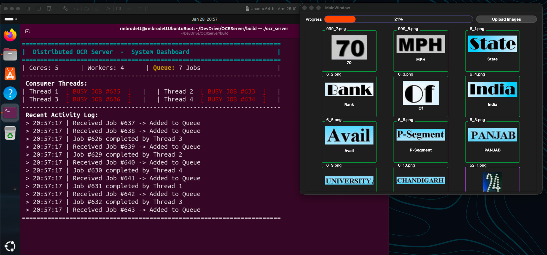Click log line 'Job #629 completed by Thread 2'
The image size is (547, 255).
click(104, 155)
